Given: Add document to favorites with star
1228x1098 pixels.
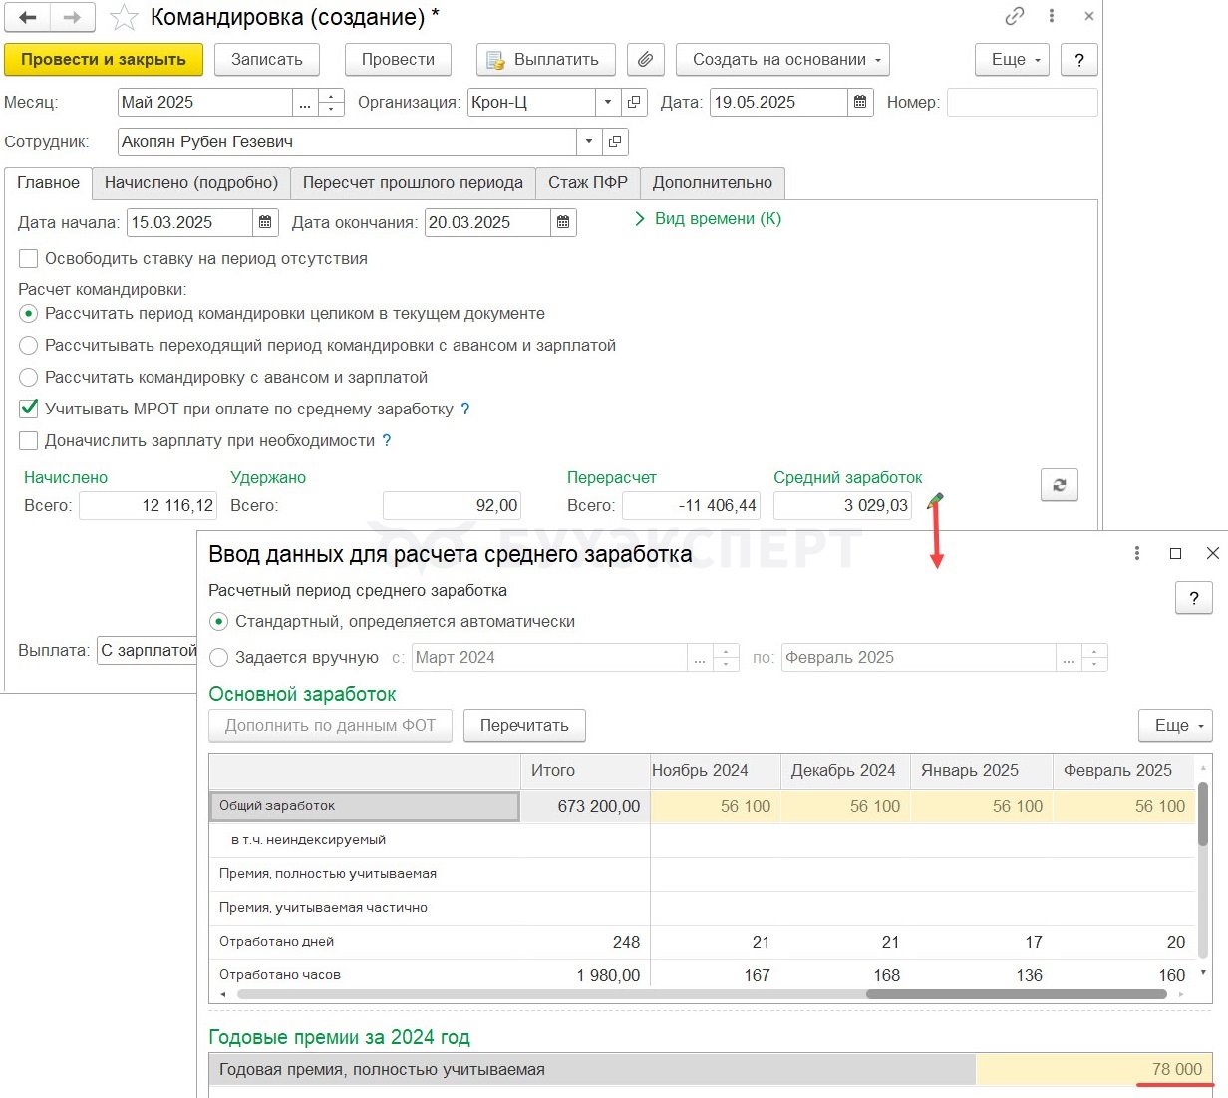Looking at the screenshot, I should [x=124, y=18].
